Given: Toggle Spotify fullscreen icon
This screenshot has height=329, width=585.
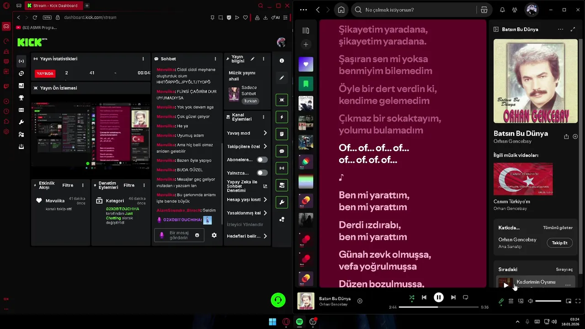Looking at the screenshot, I should tap(578, 301).
